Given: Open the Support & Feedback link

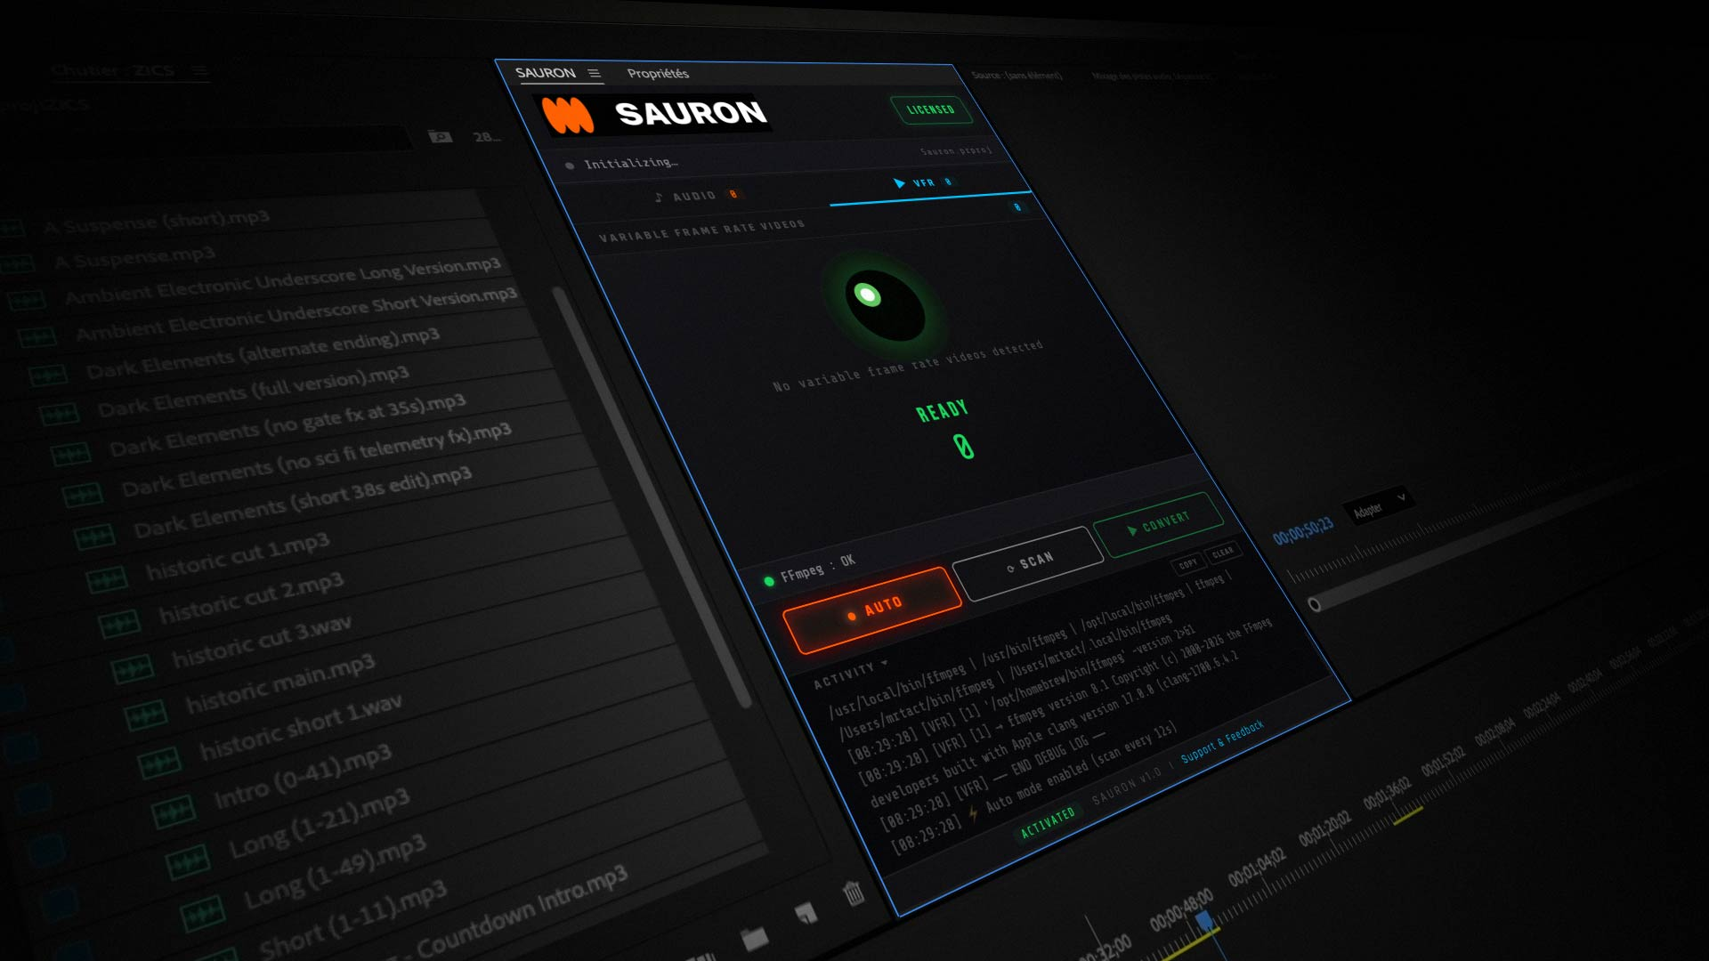Looking at the screenshot, I should (1221, 743).
